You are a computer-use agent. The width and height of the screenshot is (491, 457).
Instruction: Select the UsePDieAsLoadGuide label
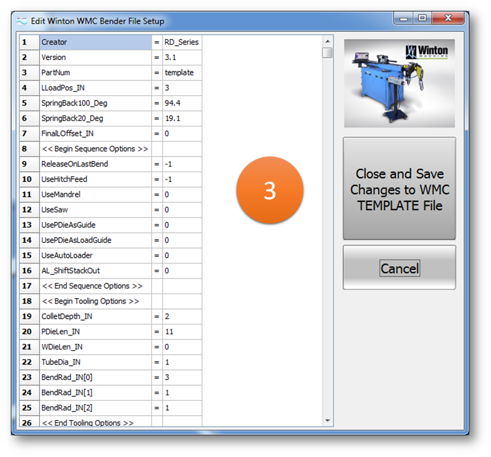96,240
